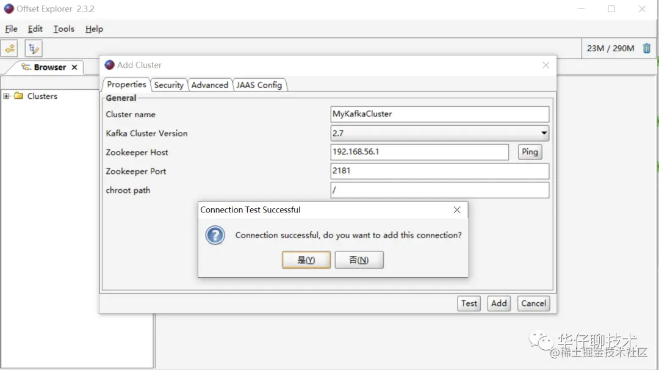Screen dimensions: 659x370
Task: Open the Kafka Cluster Version dropdown
Action: tap(439, 133)
